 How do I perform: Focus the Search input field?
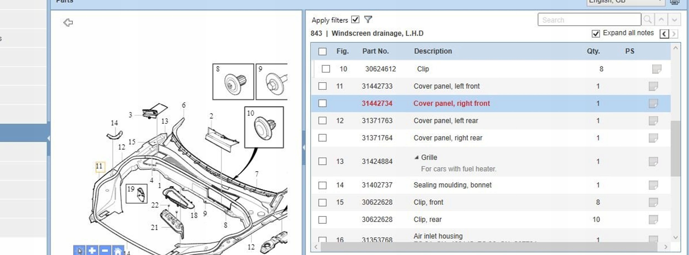589,20
